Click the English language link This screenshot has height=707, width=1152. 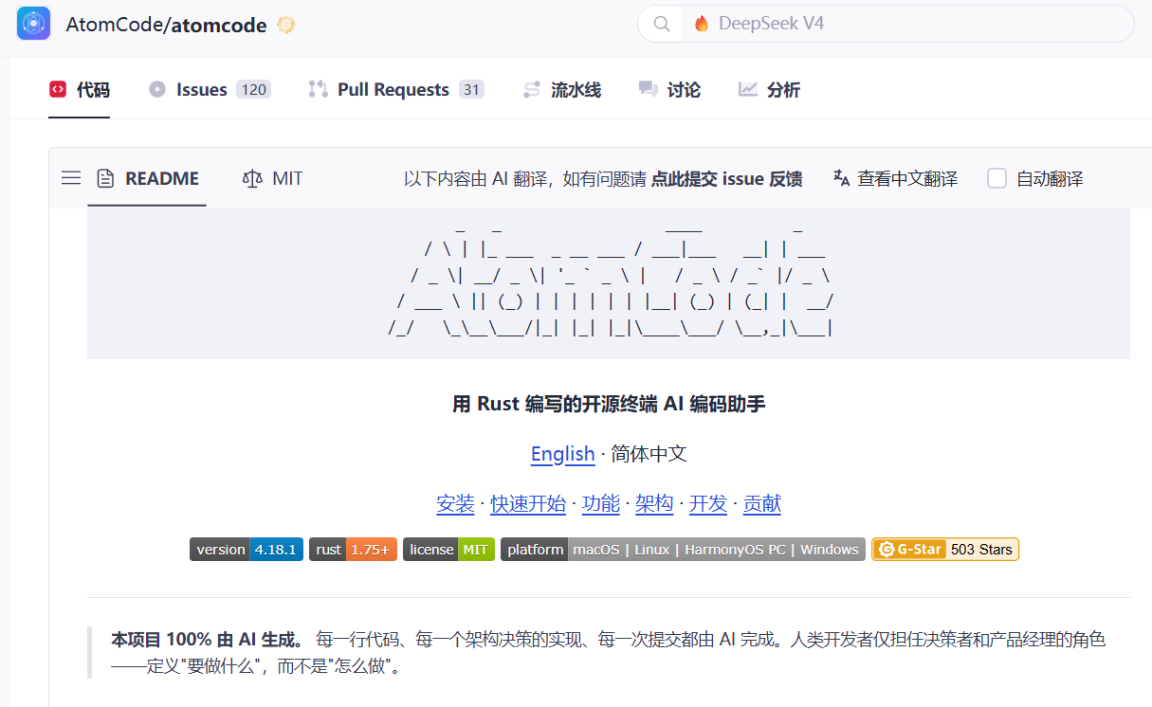pyautogui.click(x=562, y=454)
